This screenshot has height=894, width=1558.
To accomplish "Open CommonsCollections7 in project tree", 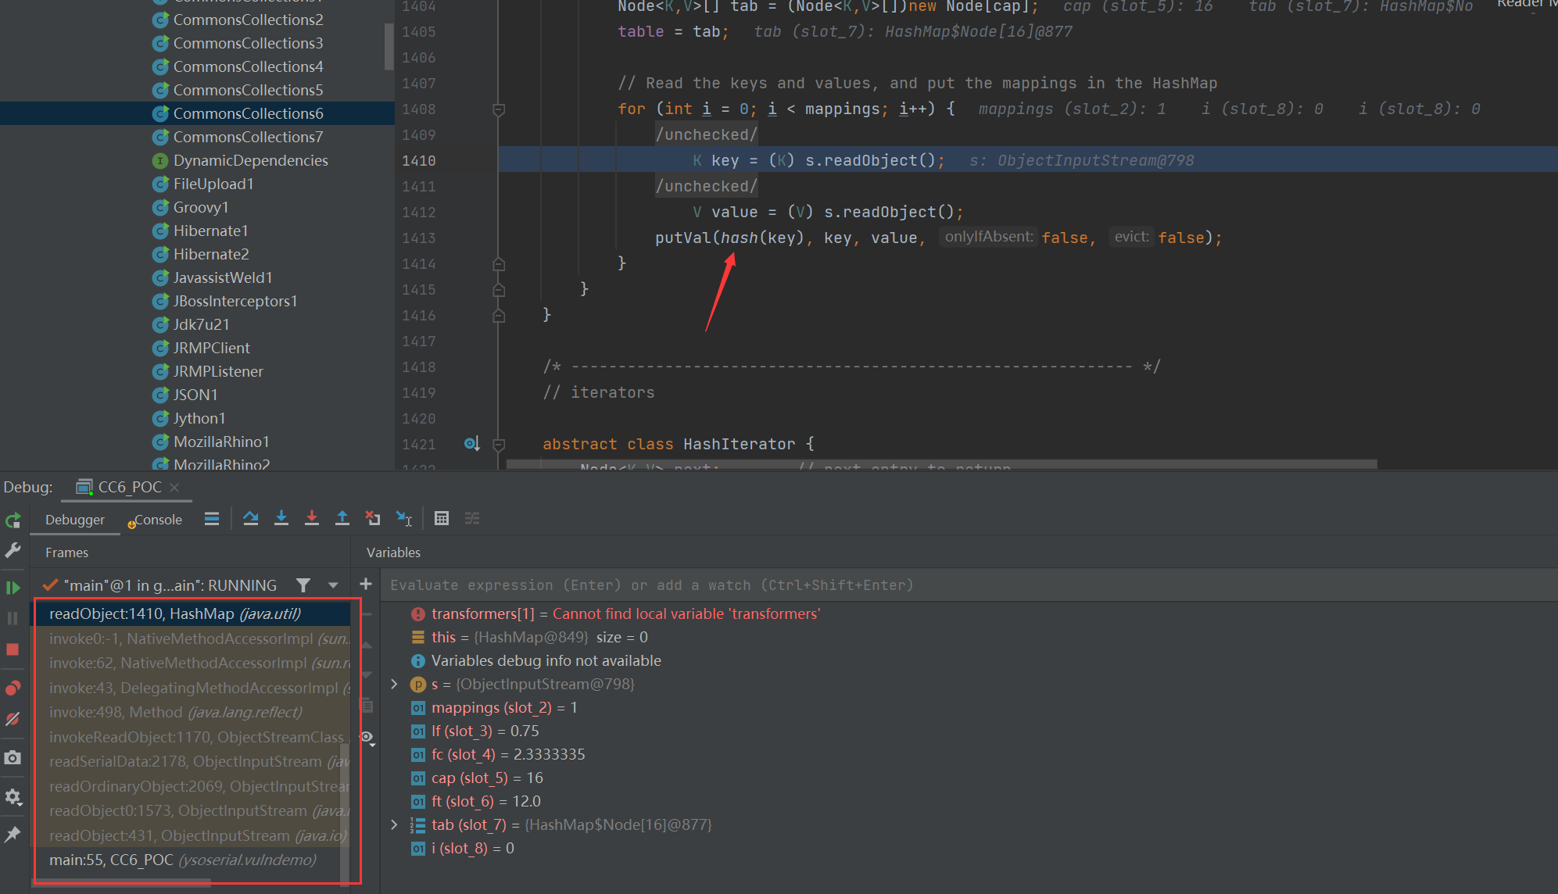I will coord(248,137).
